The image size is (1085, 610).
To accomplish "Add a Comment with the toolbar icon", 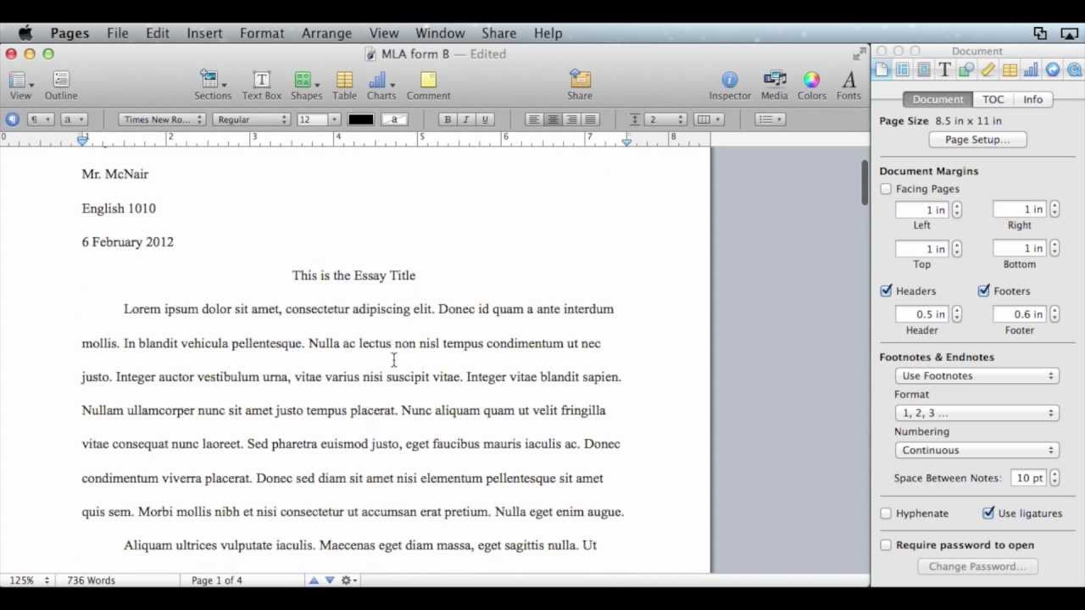I will coord(428,80).
